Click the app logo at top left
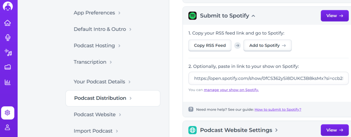This screenshot has height=137, width=351. point(8,6)
